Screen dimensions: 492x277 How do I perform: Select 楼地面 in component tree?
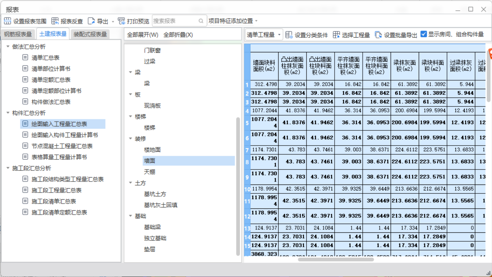(152, 150)
